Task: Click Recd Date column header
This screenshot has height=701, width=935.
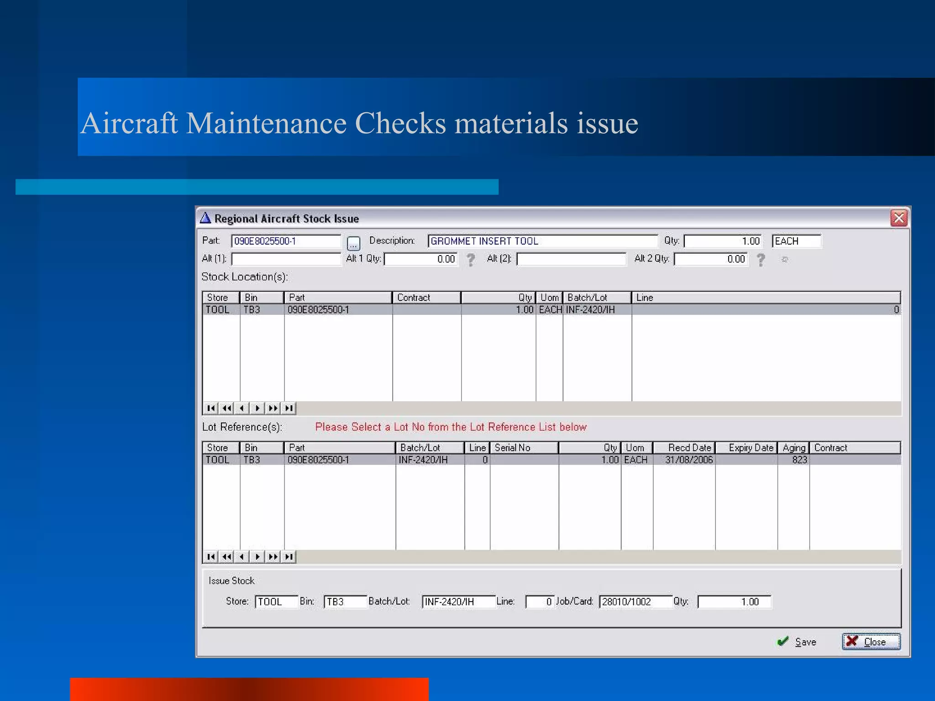Action: (684, 448)
